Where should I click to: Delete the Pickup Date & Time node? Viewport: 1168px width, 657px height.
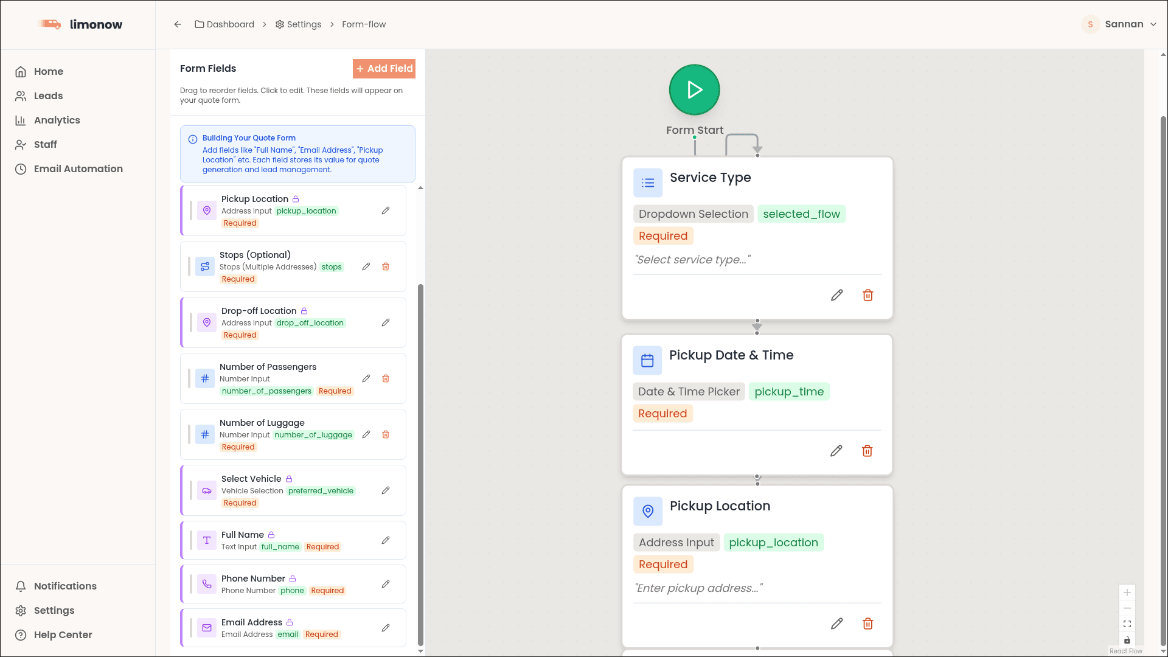(867, 451)
